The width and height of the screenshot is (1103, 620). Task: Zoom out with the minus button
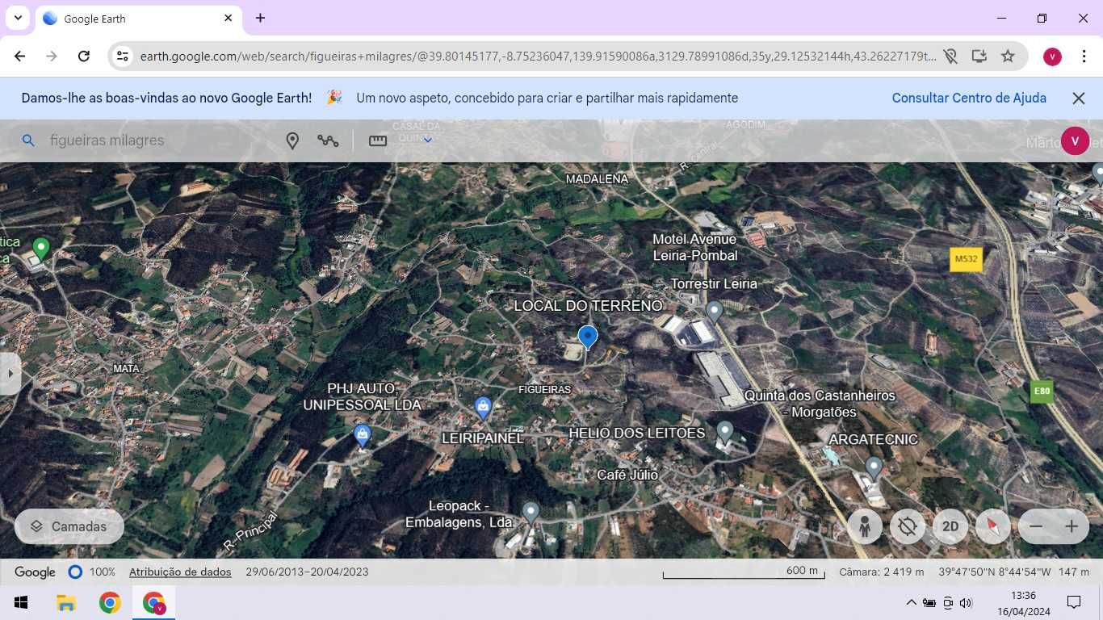coord(1036,527)
